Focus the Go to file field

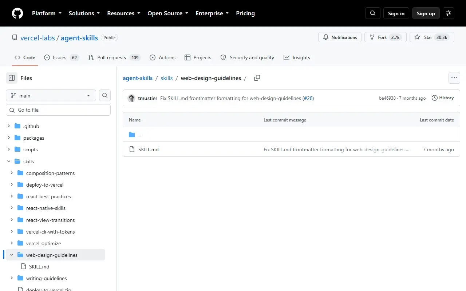[x=58, y=110]
